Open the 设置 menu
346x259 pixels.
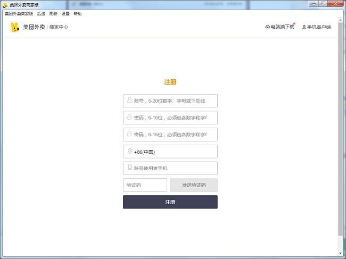(x=65, y=14)
